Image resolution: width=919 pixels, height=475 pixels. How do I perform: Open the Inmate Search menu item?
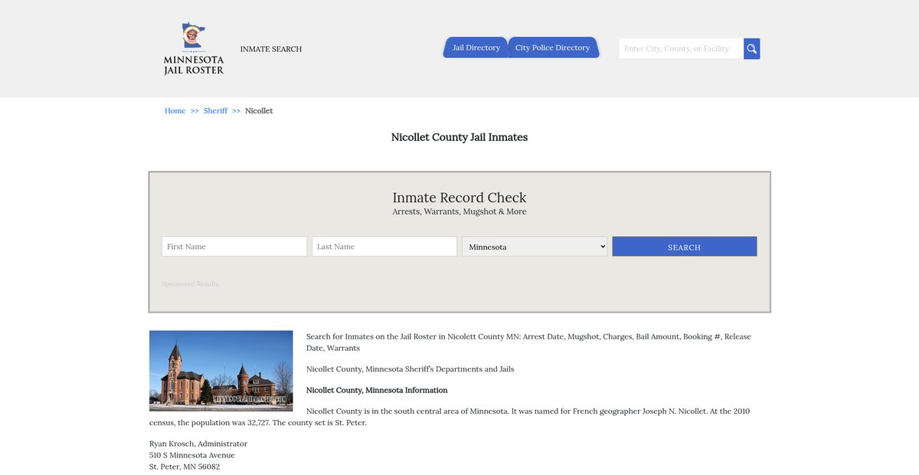coord(270,49)
